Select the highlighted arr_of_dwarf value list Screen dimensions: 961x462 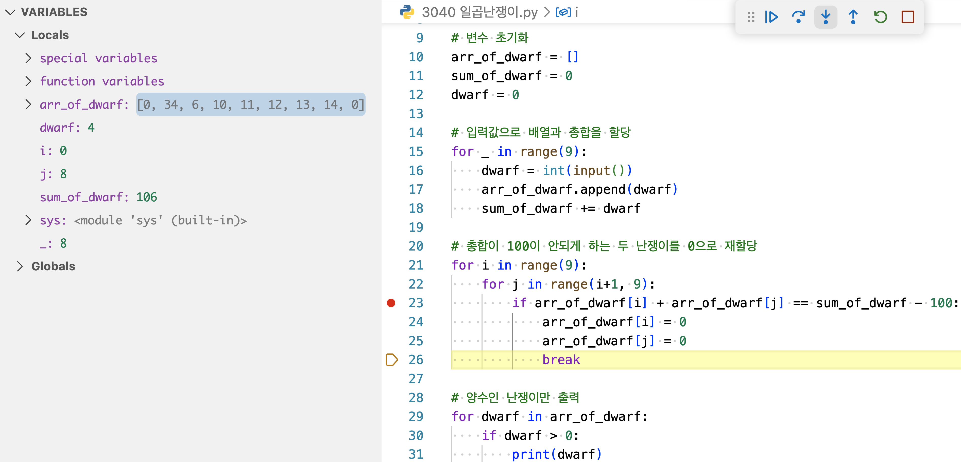tap(251, 105)
